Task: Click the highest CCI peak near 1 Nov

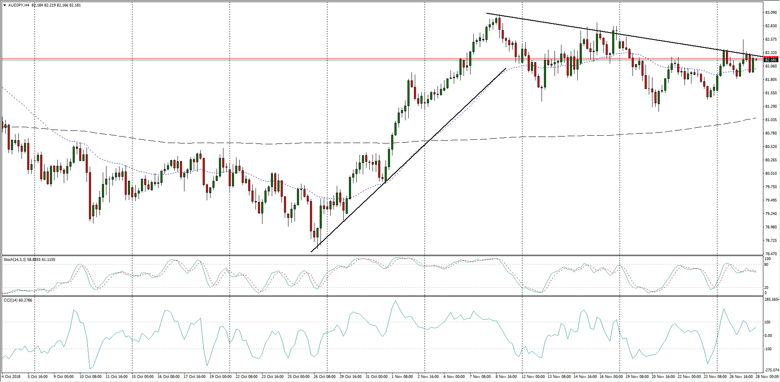Action: [395, 301]
